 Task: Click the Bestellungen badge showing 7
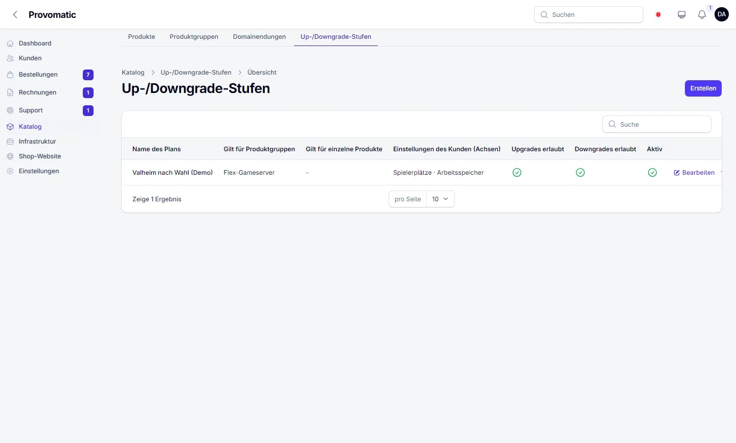pyautogui.click(x=88, y=75)
